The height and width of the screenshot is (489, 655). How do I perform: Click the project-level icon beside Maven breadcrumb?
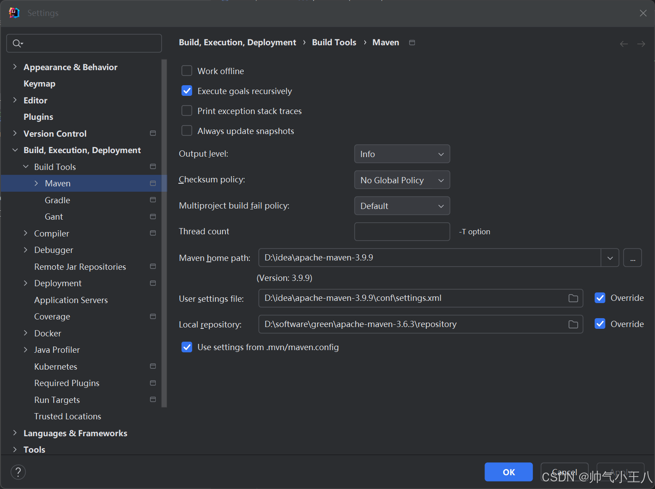412,43
